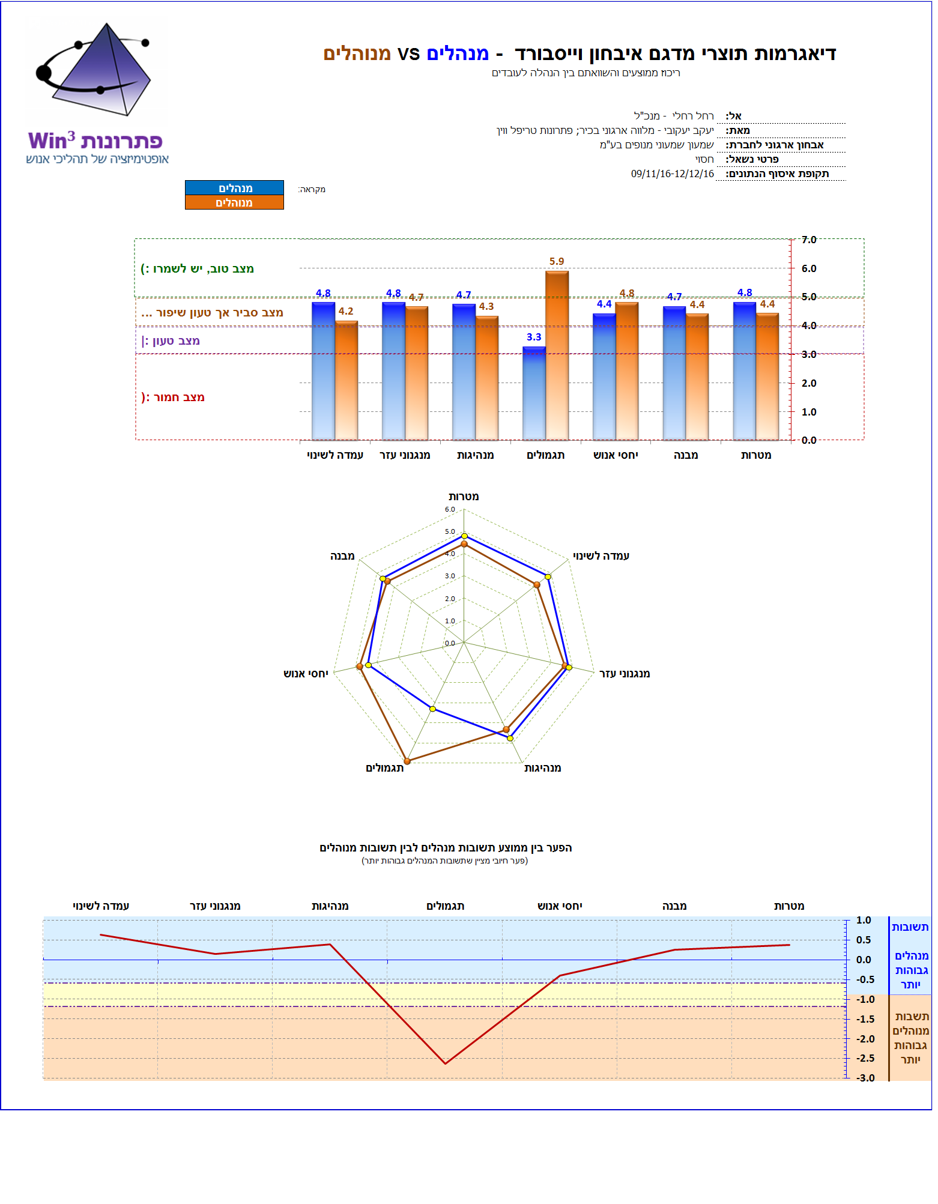Click the מקראה: legend label
This screenshot has height=1204, width=938.
[x=312, y=189]
